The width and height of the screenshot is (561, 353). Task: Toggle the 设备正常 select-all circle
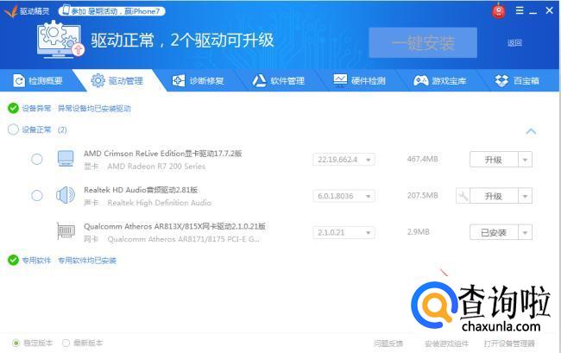[13, 129]
